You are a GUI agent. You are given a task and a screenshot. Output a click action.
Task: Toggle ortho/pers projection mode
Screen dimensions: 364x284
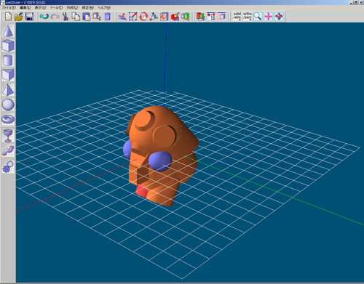pyautogui.click(x=248, y=16)
